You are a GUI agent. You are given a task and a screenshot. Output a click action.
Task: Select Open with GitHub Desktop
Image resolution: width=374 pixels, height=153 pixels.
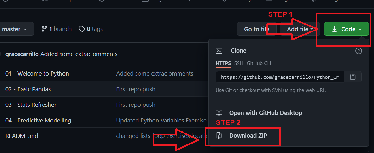[266, 113]
